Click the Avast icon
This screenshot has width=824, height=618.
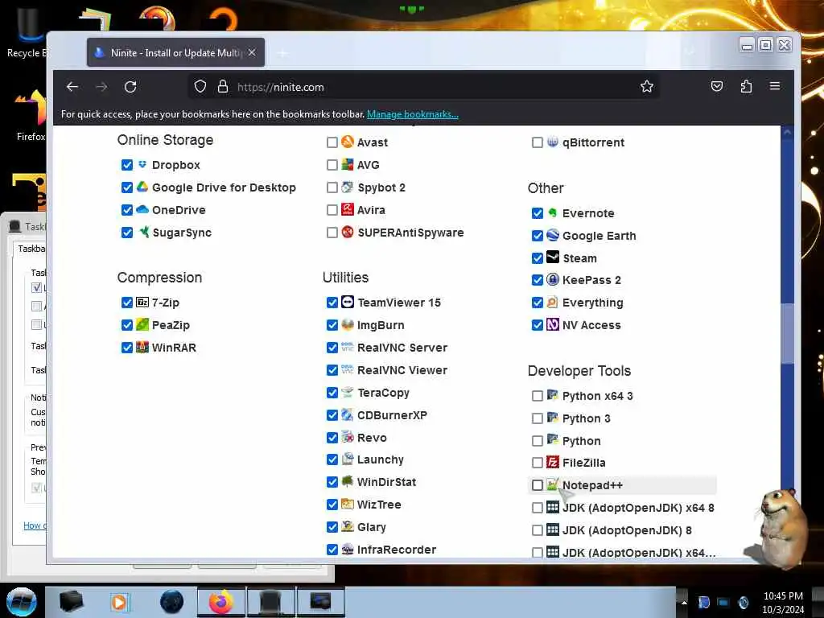pos(348,142)
